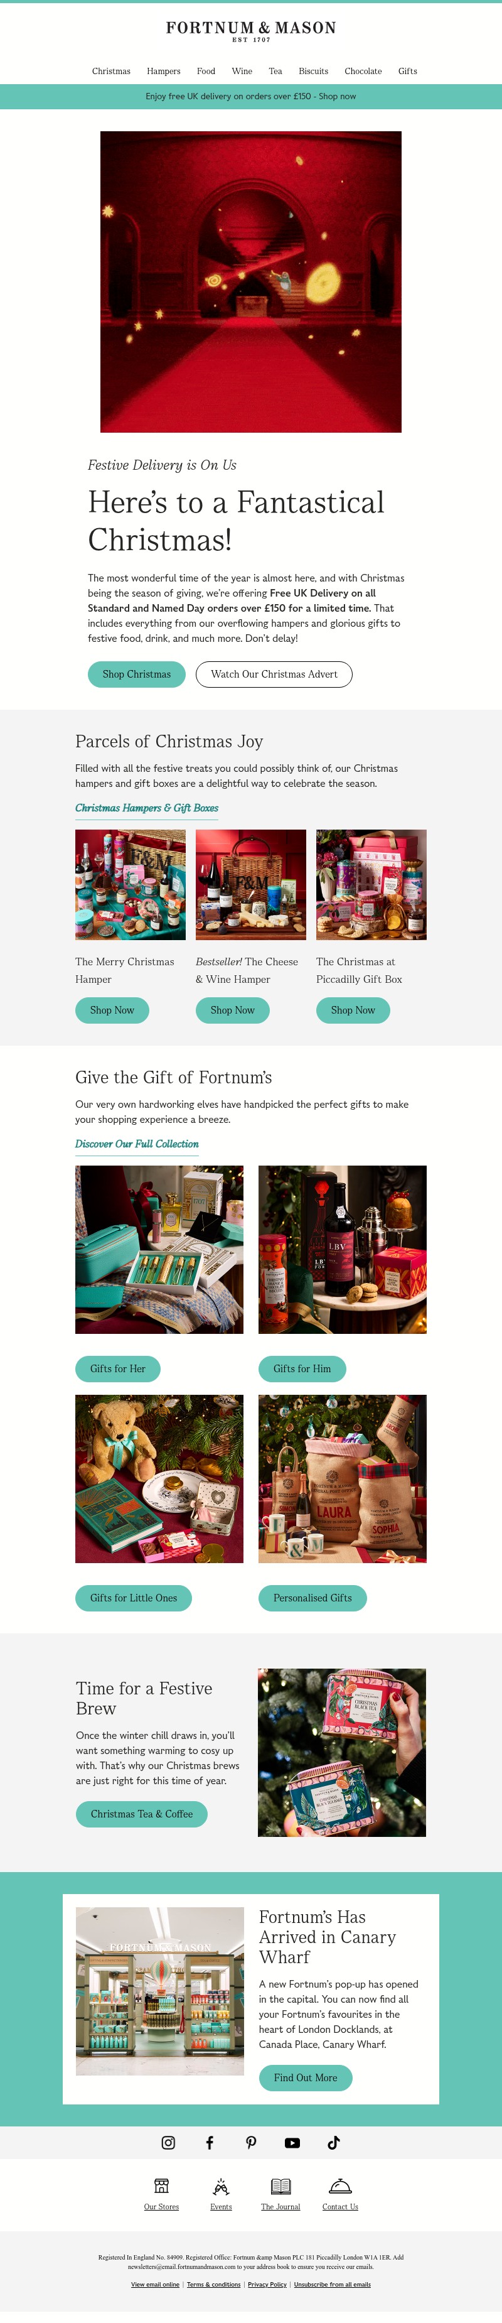Follow the Discover Our Full Collection link
Viewport: 502px width, 2323px height.
tap(137, 1144)
